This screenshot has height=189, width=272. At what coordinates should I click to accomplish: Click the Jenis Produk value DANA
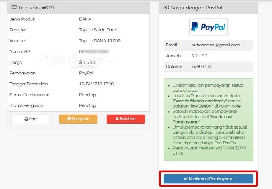[x=85, y=19]
